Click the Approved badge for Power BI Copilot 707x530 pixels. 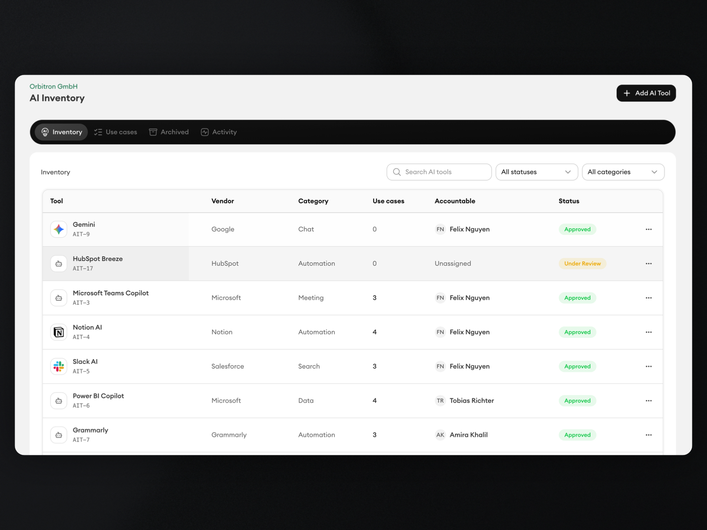pos(577,401)
